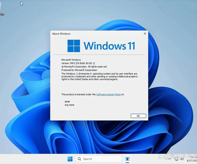Click the licensed user name "qeqe"
This screenshot has height=164, width=197.
pos(67,101)
